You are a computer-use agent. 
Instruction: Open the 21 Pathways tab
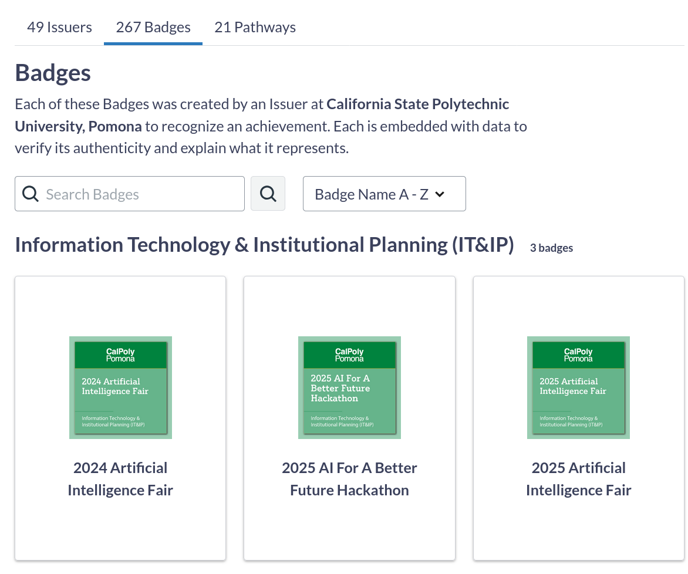pos(255,27)
